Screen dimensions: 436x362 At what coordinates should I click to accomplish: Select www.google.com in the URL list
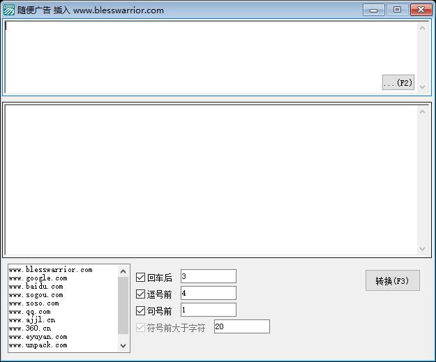(x=38, y=278)
